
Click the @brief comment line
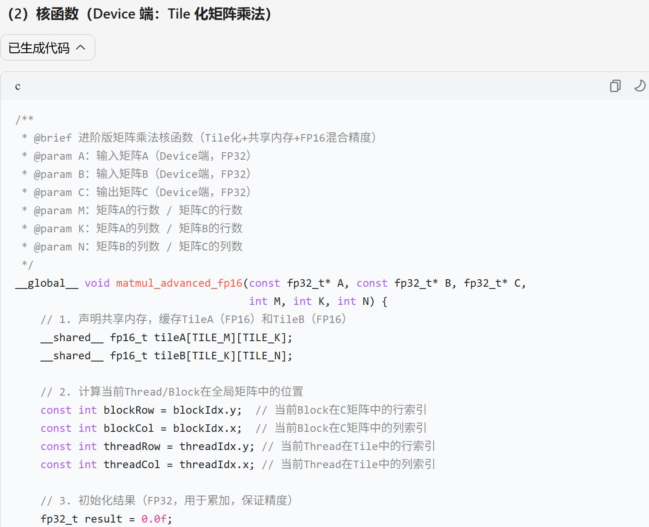pos(199,138)
